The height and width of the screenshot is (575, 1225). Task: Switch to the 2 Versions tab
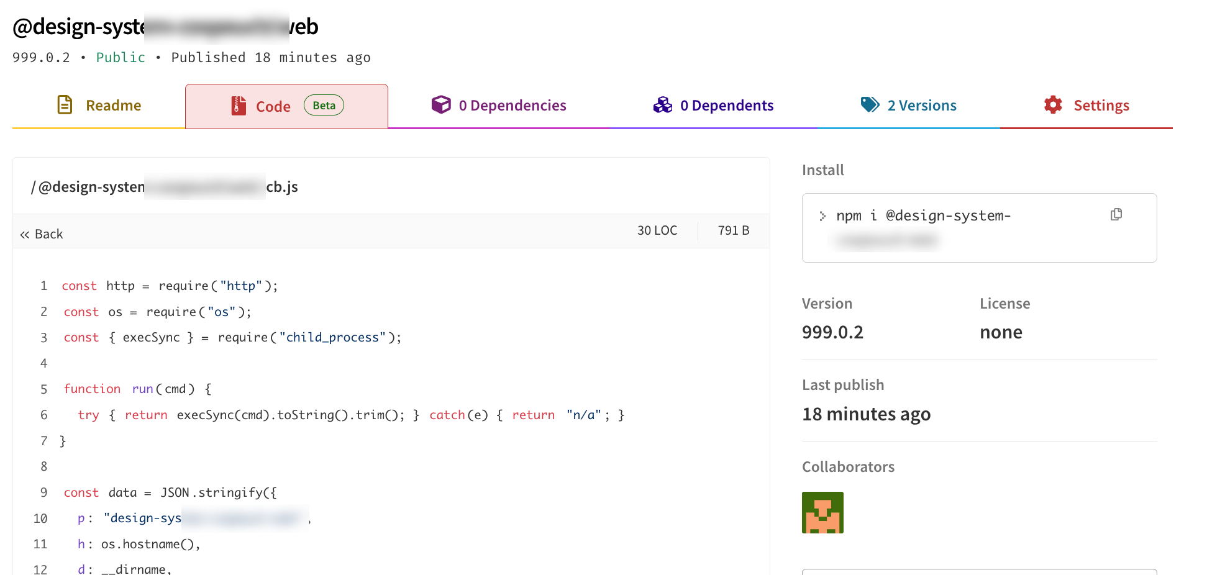pyautogui.click(x=908, y=106)
